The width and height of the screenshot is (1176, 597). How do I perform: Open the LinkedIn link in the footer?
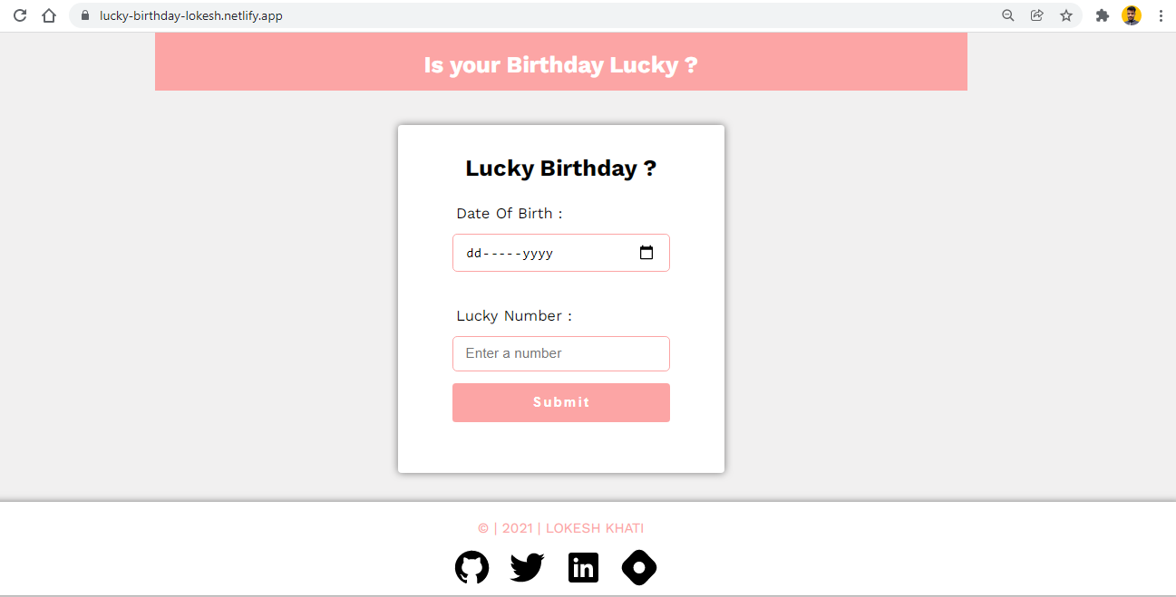click(583, 568)
